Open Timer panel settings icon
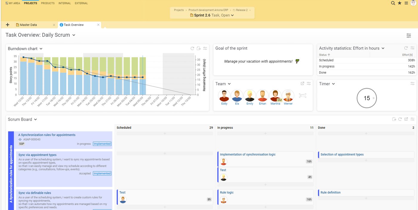Image resolution: width=418 pixels, height=210 pixels. pos(412,84)
